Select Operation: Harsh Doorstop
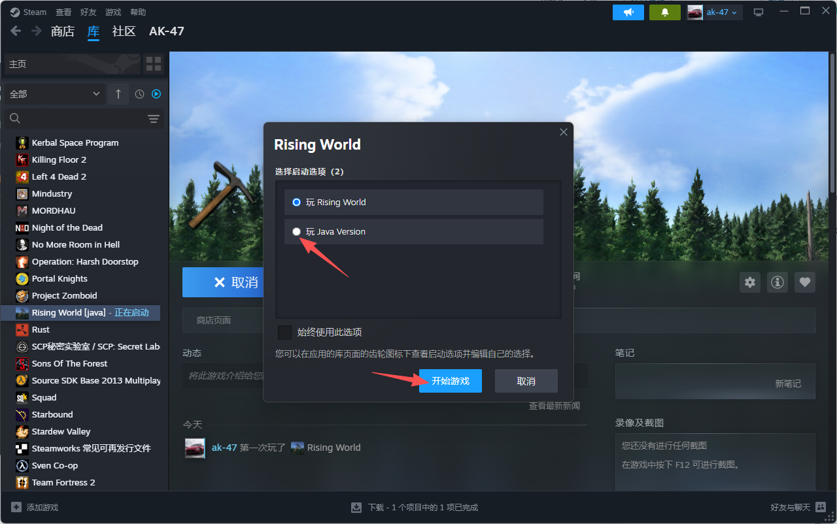Screen dimensions: 837x524 point(85,261)
